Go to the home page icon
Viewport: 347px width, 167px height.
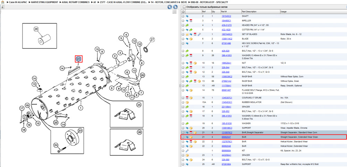2,2
